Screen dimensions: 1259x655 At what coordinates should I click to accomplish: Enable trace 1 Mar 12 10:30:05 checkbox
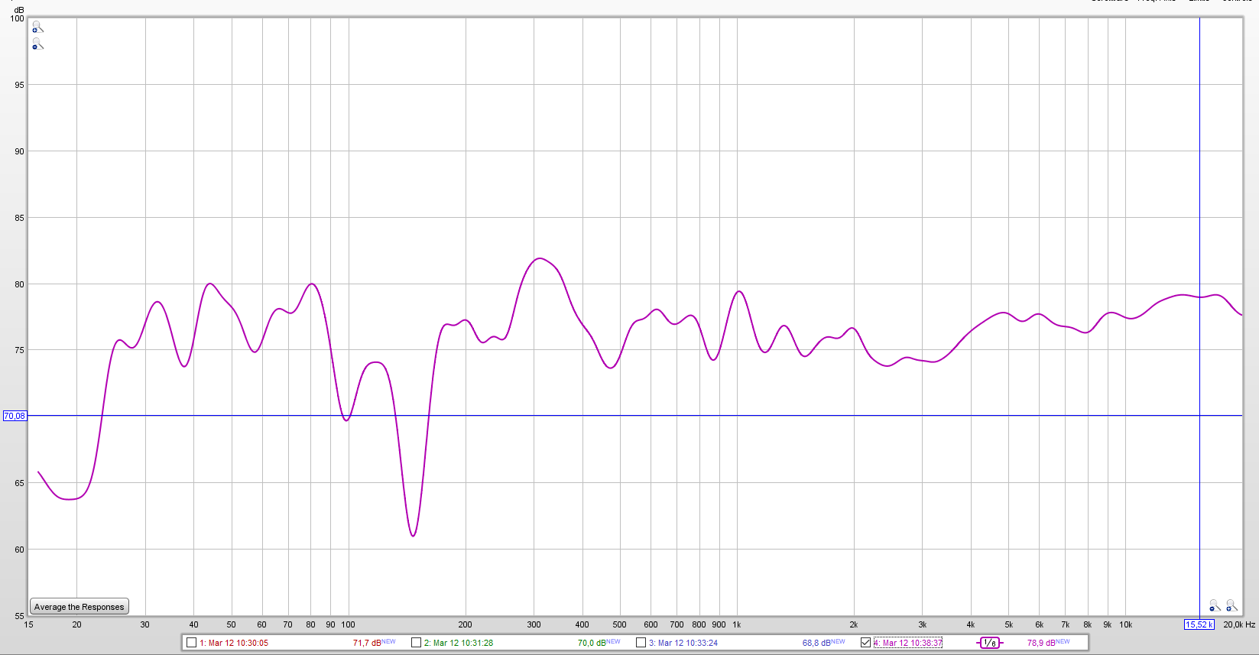point(192,643)
